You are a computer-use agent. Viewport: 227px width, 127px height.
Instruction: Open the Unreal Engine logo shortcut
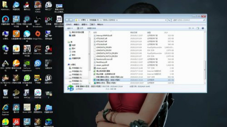point(49,79)
